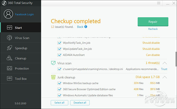Screen dimensions: 177x109
Task: Click the Recheck link
Action: [x=153, y=29]
